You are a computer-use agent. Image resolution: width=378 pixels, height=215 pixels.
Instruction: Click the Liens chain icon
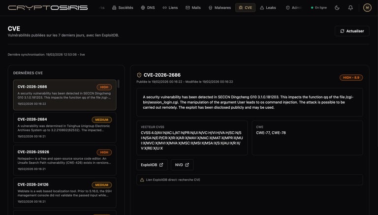(x=165, y=8)
